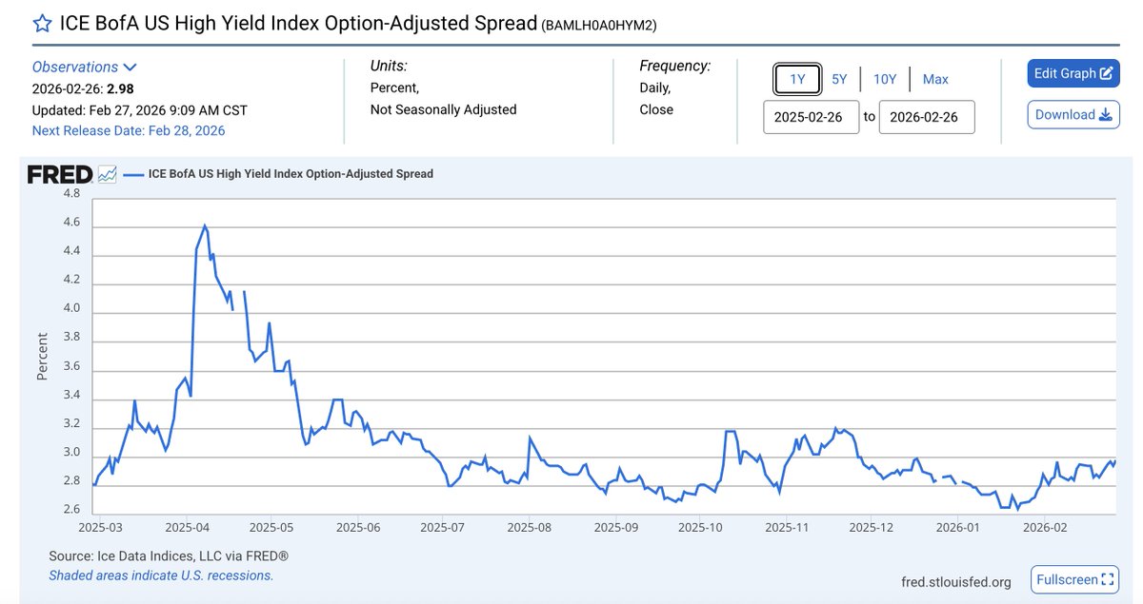Expand the Observations dropdown chevron
1143x604 pixels.
click(130, 68)
